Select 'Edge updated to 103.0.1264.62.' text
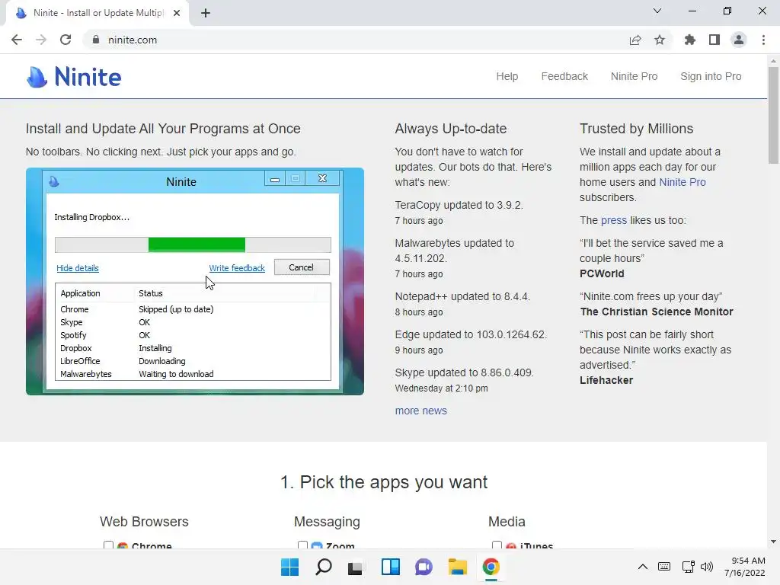Screen dimensions: 780x585 (471, 335)
